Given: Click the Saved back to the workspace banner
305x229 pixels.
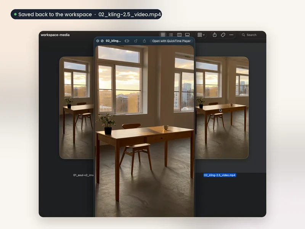Looking at the screenshot, I should click(86, 14).
